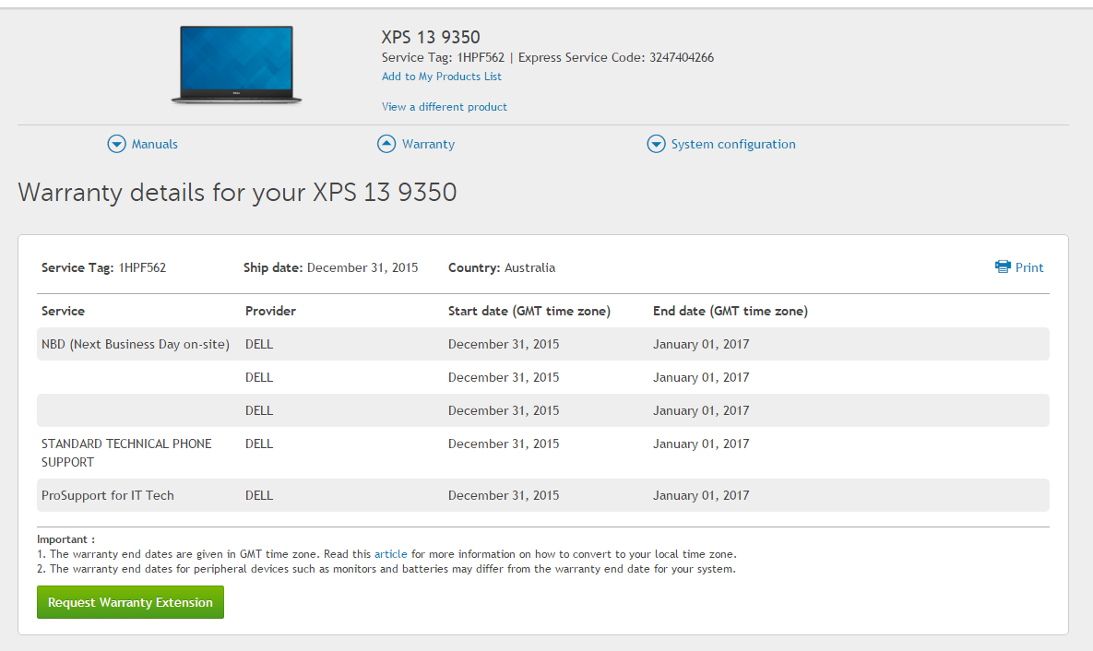Click end date in the Standard Technical Phone Support row
1093x651 pixels.
701,444
